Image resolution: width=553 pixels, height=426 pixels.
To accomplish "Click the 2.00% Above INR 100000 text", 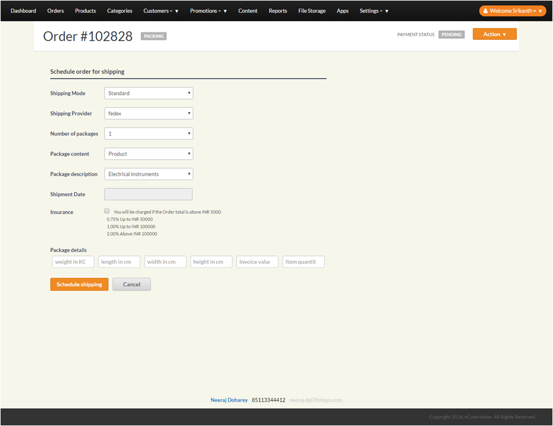I will 132,234.
